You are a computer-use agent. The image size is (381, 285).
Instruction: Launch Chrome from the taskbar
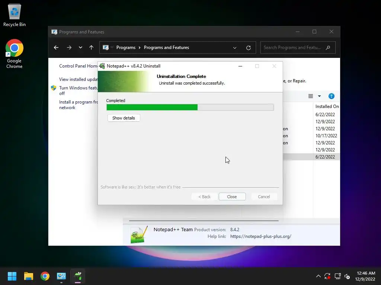(45, 276)
